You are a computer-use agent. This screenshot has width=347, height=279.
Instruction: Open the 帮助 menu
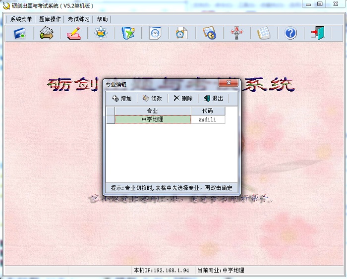click(x=102, y=19)
